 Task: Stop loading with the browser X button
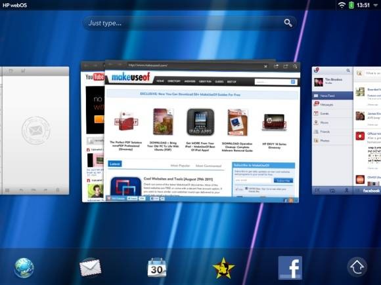pyautogui.click(x=265, y=66)
